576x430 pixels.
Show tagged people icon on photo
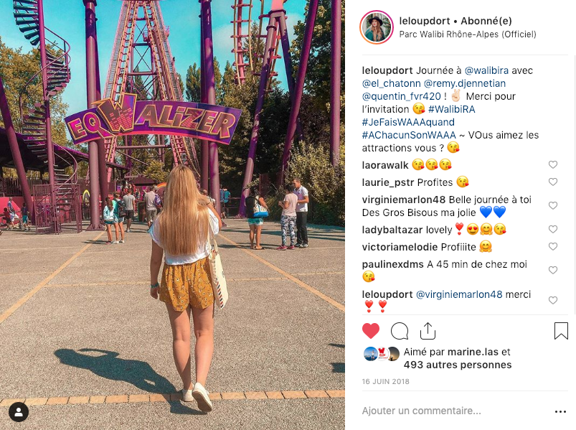tap(19, 412)
